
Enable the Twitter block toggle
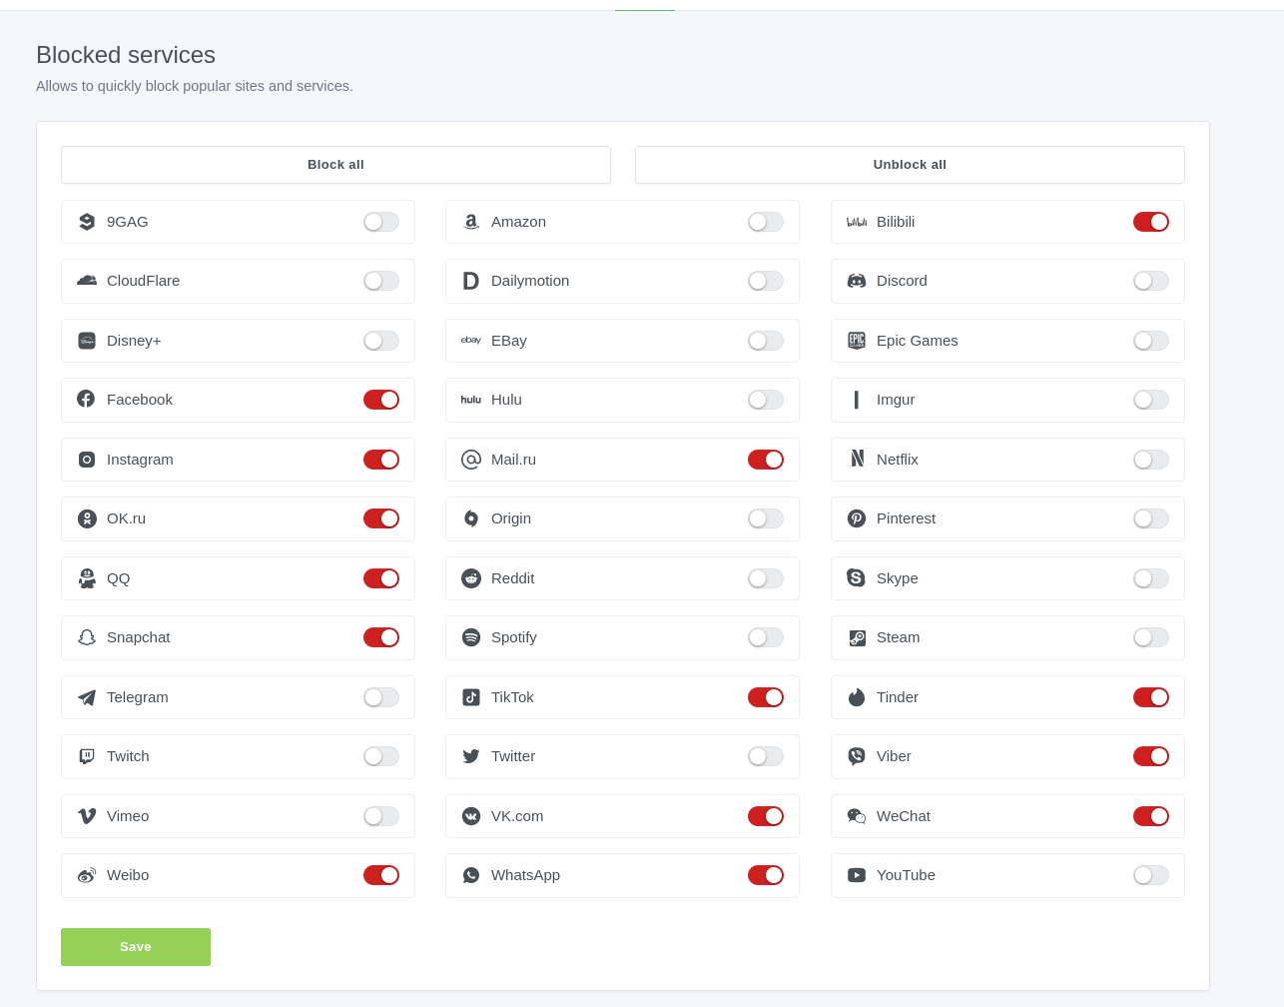(x=766, y=756)
